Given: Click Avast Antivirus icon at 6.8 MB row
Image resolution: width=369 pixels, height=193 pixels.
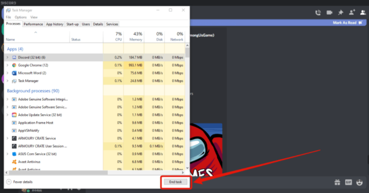Looking at the screenshot, I should point(14,162).
